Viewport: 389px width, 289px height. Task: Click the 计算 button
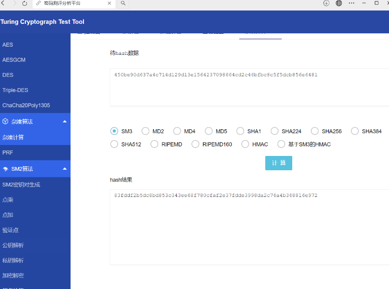click(x=278, y=163)
